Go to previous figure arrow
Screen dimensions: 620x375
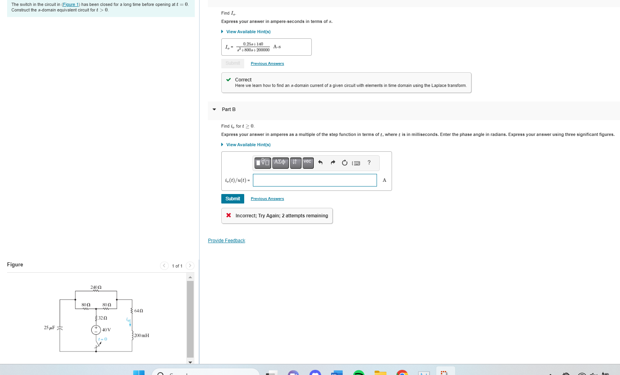(x=164, y=266)
